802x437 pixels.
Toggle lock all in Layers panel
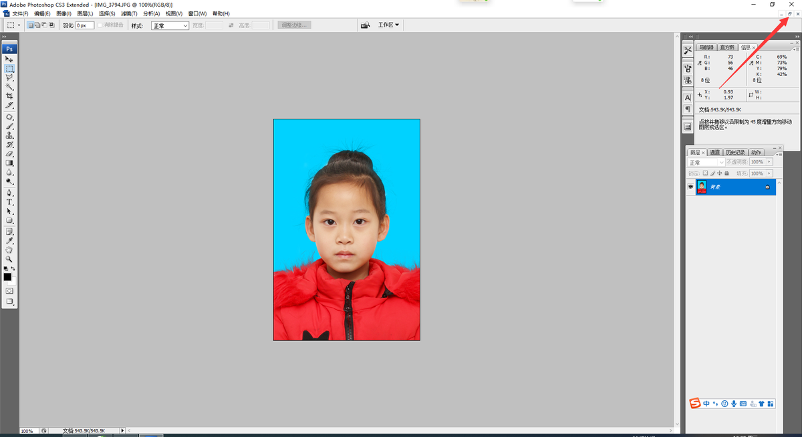coord(727,173)
